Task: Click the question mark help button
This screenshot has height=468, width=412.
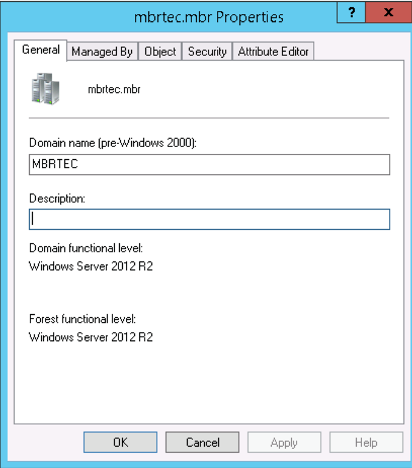Action: pos(351,12)
